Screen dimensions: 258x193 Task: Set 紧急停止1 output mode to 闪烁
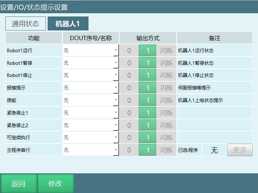coord(166,112)
